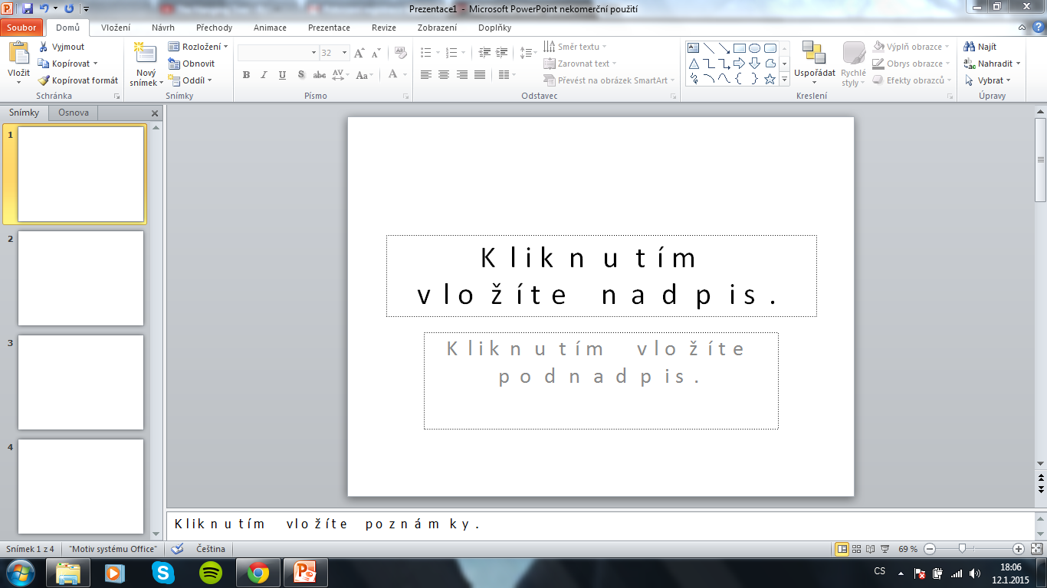Open the Oddíl section dropdown

click(189, 80)
